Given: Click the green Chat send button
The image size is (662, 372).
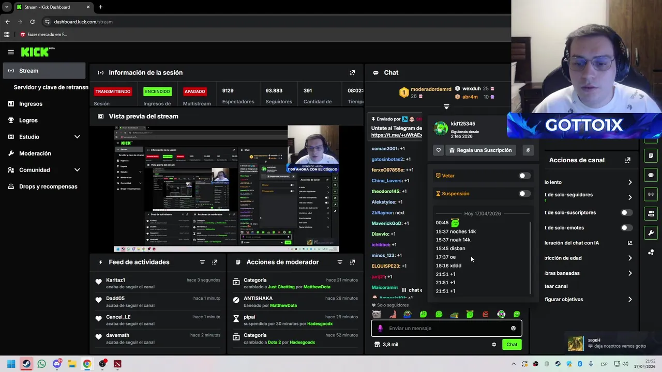Looking at the screenshot, I should (x=511, y=345).
